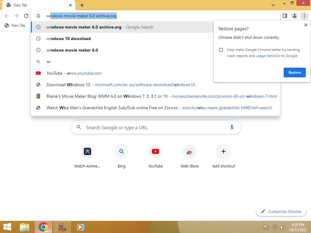
Task: Open File Explorer from the taskbar
Action: [25, 227]
